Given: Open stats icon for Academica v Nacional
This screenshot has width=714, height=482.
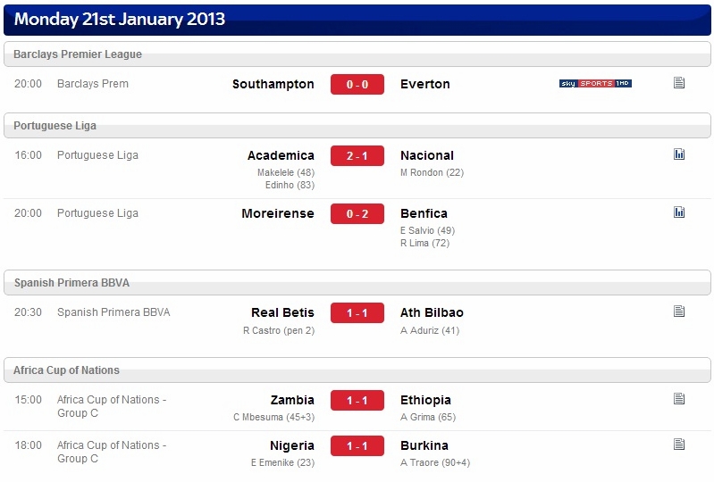Looking at the screenshot, I should (x=679, y=154).
